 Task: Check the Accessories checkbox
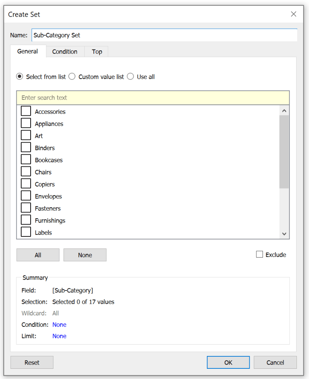coord(26,111)
